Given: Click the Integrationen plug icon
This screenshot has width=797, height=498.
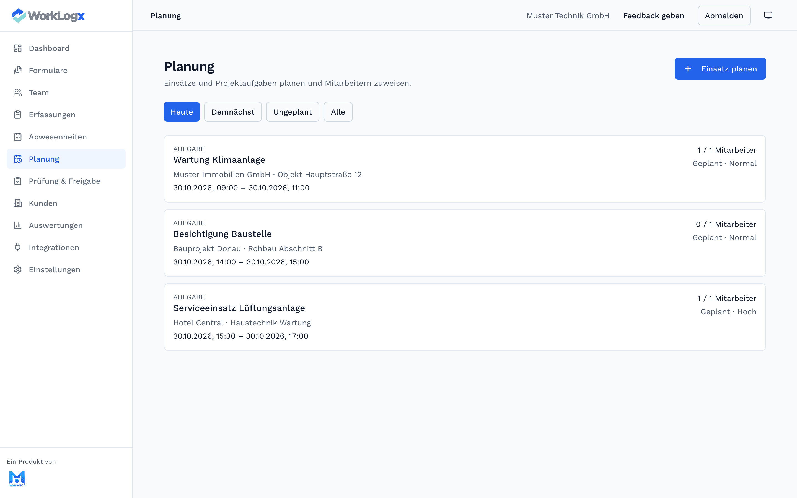Looking at the screenshot, I should pos(18,247).
